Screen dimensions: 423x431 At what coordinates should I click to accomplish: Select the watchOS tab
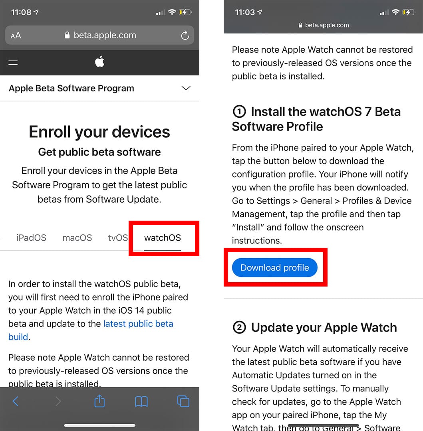(x=163, y=238)
